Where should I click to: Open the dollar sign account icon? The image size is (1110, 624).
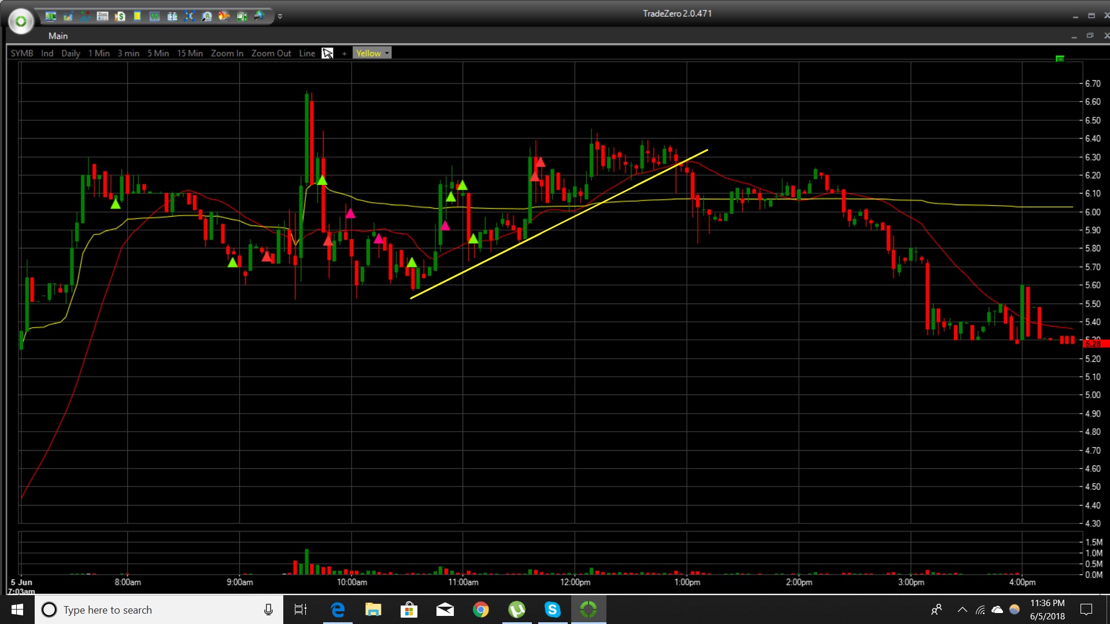click(120, 16)
